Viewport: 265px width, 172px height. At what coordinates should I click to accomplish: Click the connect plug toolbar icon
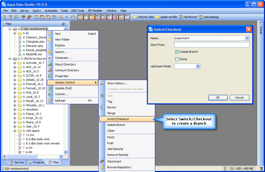click(x=23, y=17)
